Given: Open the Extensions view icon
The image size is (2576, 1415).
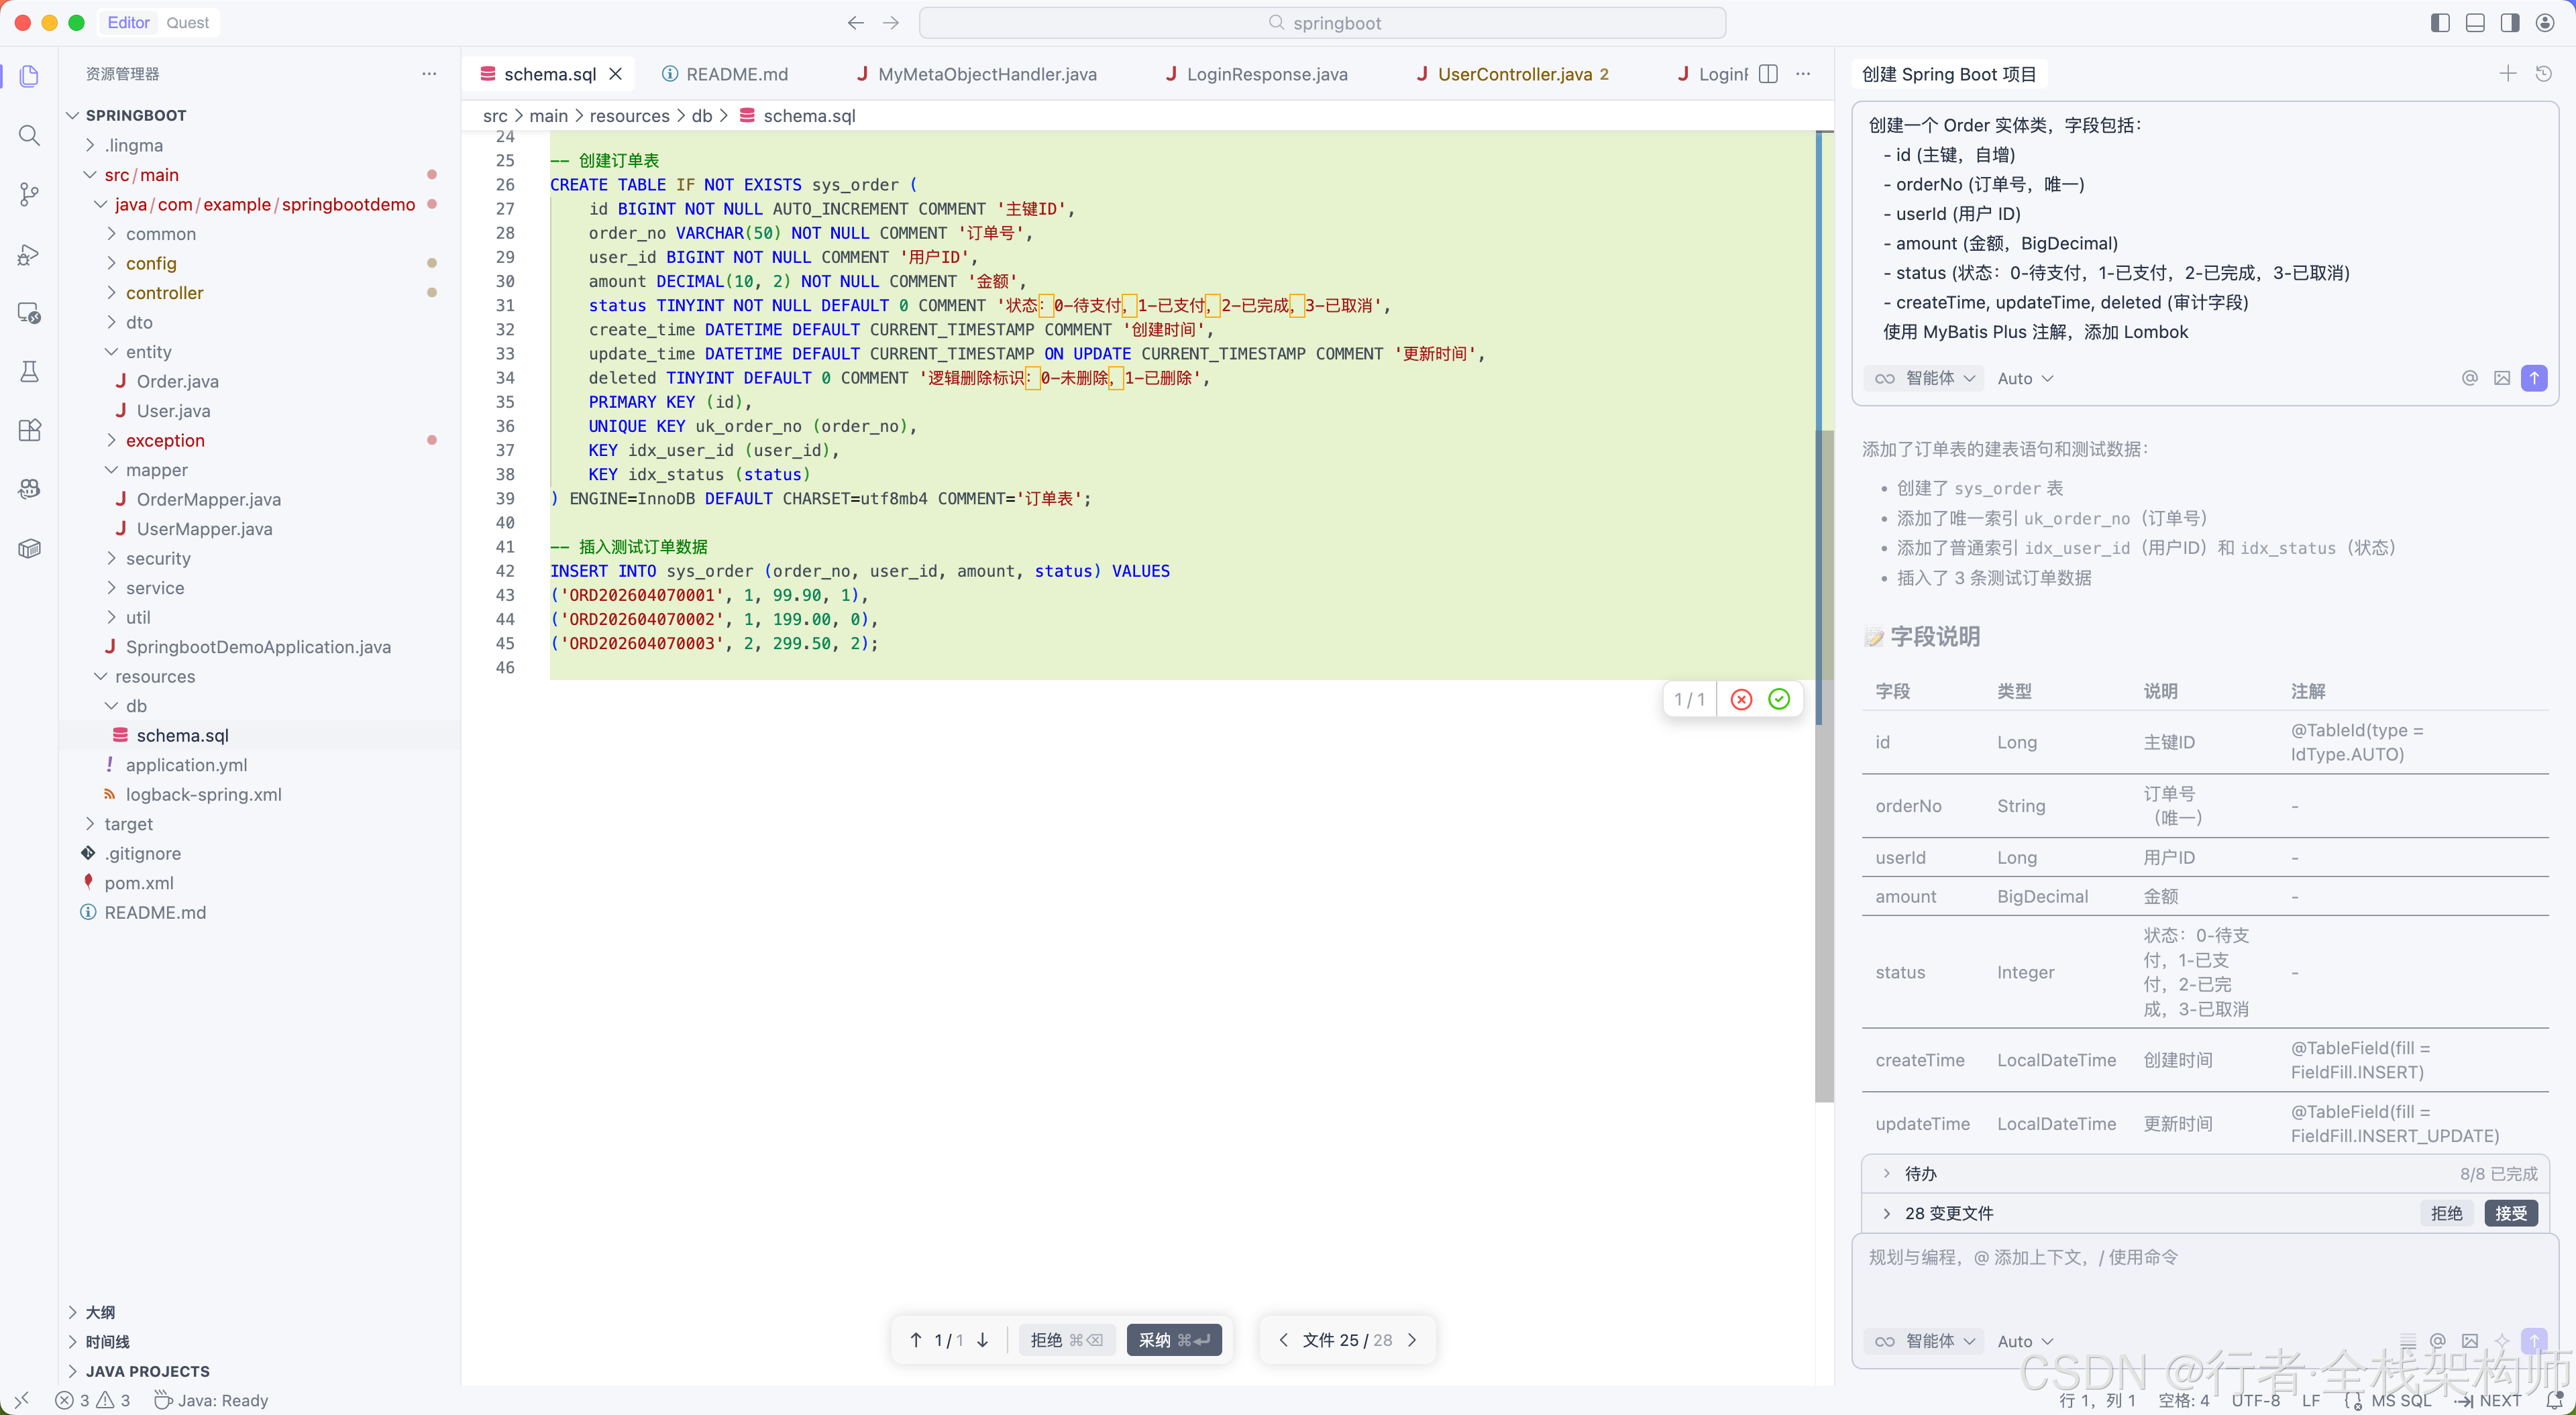Looking at the screenshot, I should (x=29, y=430).
